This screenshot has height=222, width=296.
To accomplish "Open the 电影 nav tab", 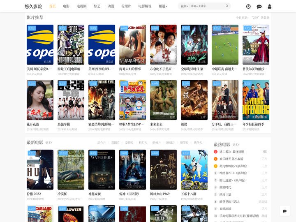I will (x=66, y=6).
